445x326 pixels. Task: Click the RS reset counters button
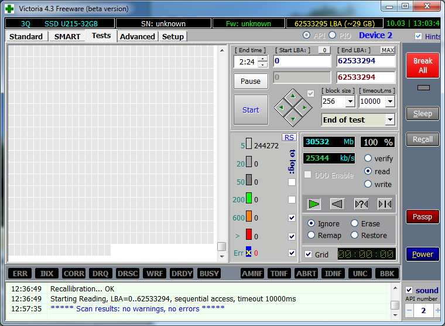[289, 137]
